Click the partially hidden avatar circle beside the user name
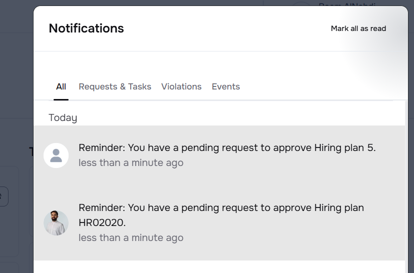 pyautogui.click(x=299, y=4)
